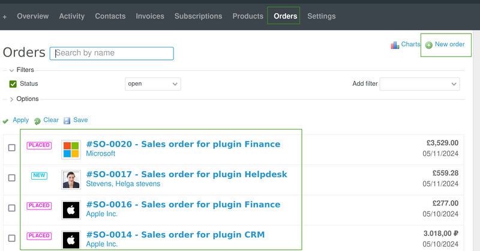
Task: Select checkbox for order SO-0020
Action: tap(12, 148)
